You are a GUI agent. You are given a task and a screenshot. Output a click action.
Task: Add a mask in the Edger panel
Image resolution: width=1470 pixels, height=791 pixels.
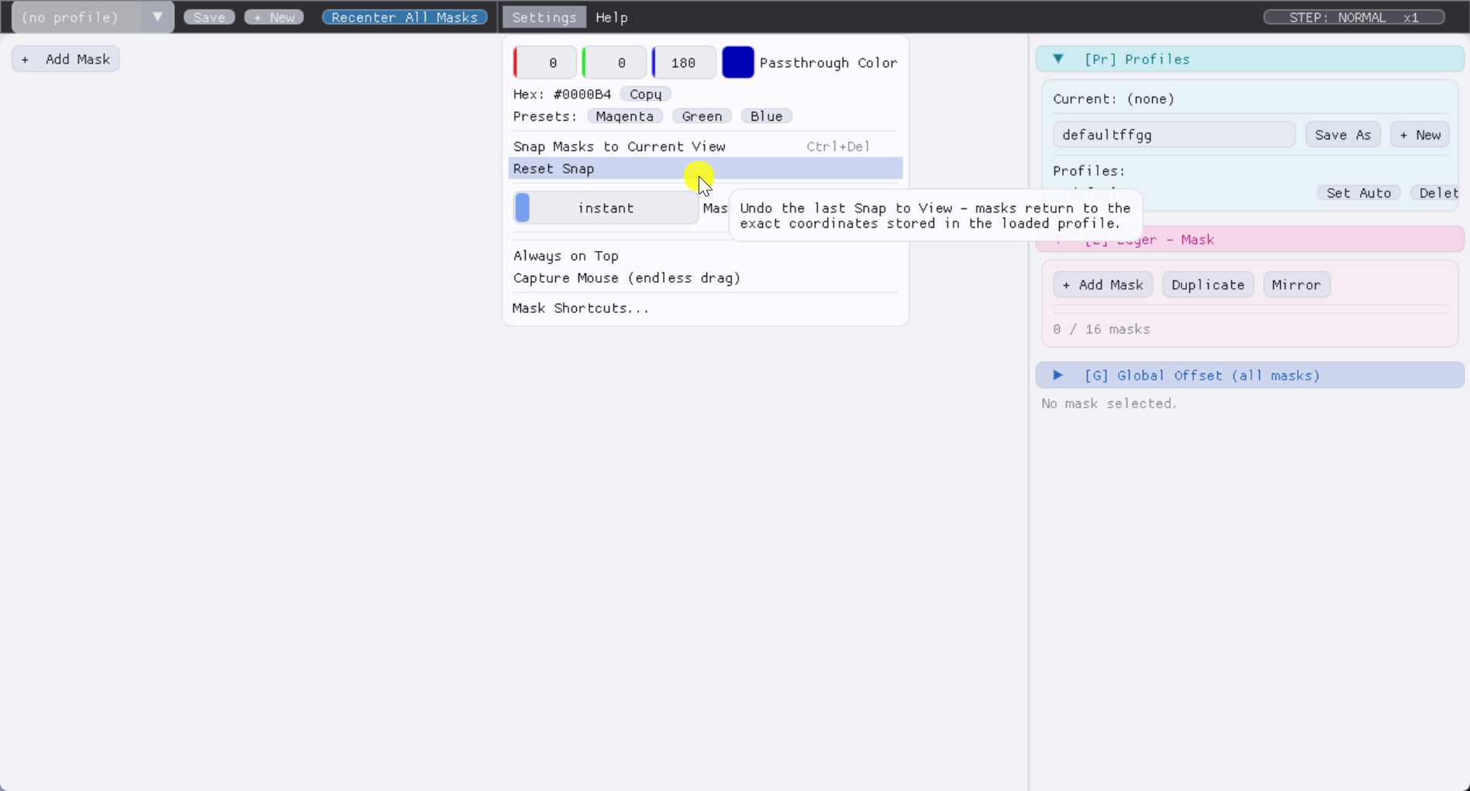click(x=1103, y=284)
